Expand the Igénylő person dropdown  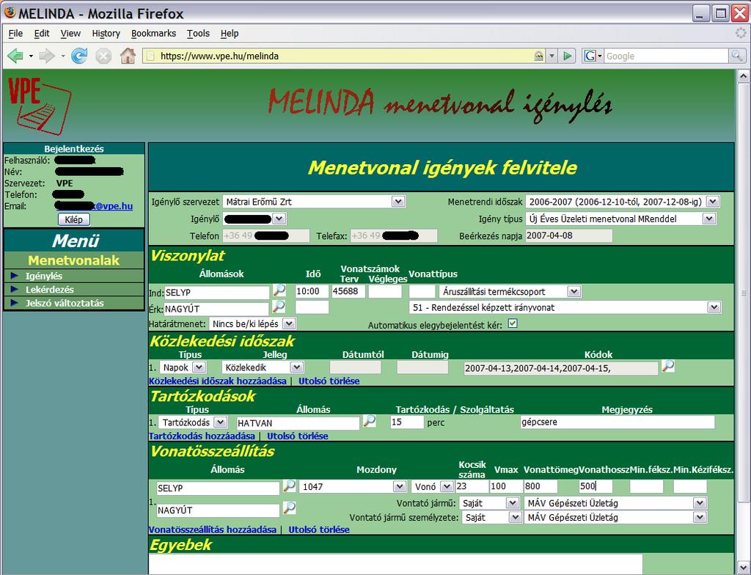[x=279, y=219]
